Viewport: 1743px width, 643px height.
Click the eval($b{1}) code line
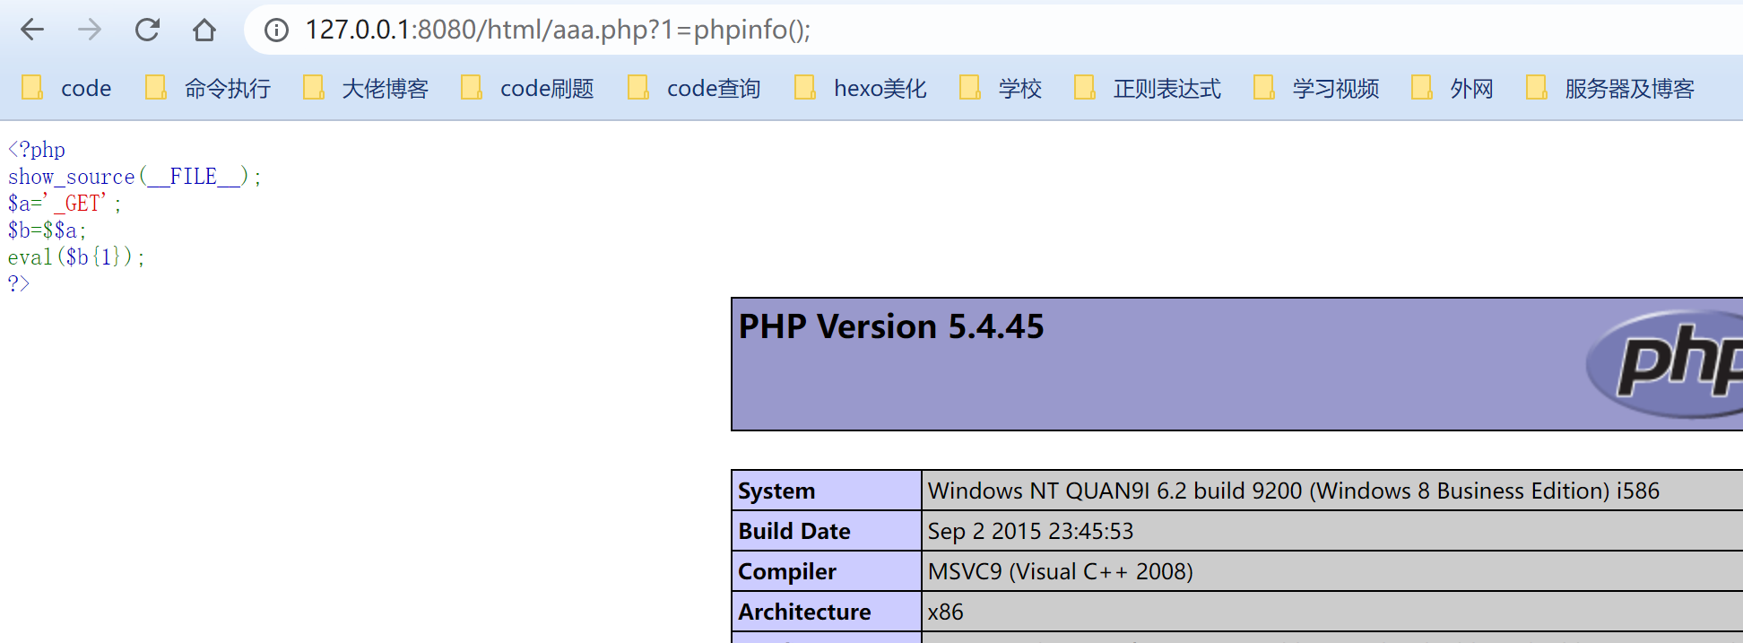click(76, 257)
